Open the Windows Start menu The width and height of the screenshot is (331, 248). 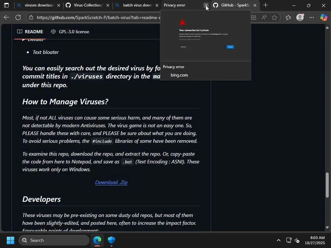pos(10,240)
